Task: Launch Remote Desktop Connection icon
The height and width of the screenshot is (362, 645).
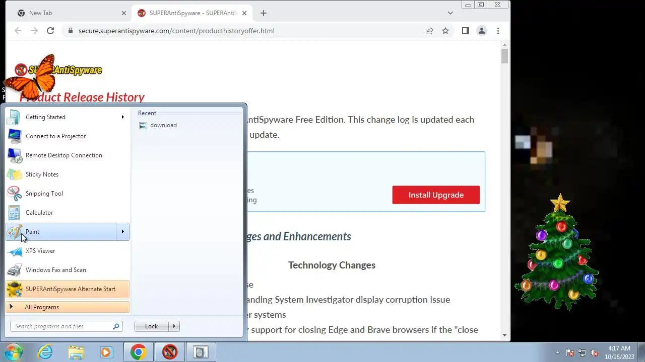Action: (x=14, y=155)
